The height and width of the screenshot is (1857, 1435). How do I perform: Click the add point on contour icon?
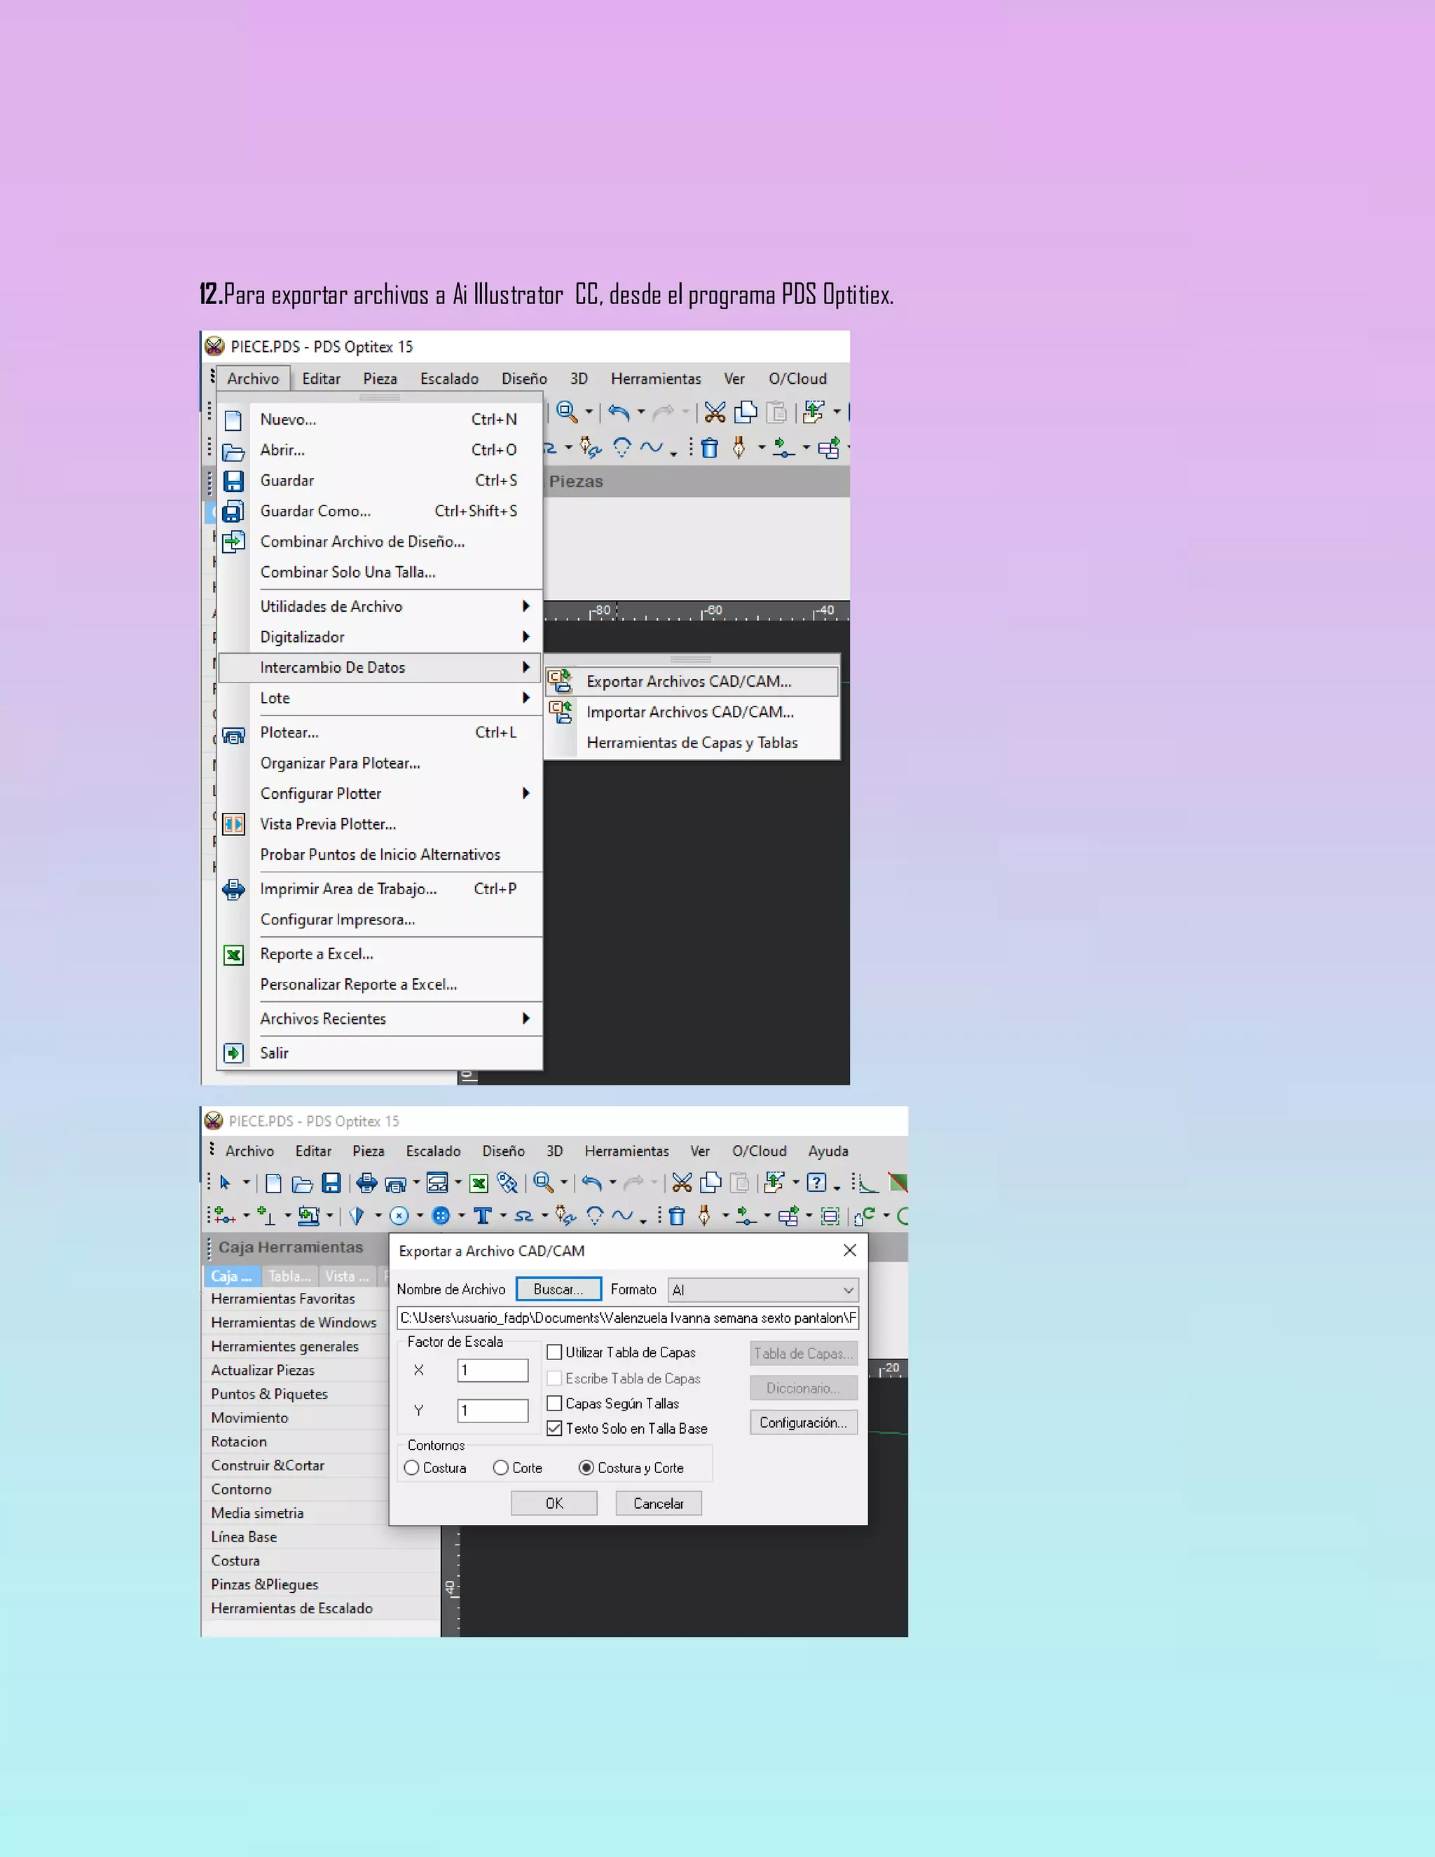point(224,1216)
